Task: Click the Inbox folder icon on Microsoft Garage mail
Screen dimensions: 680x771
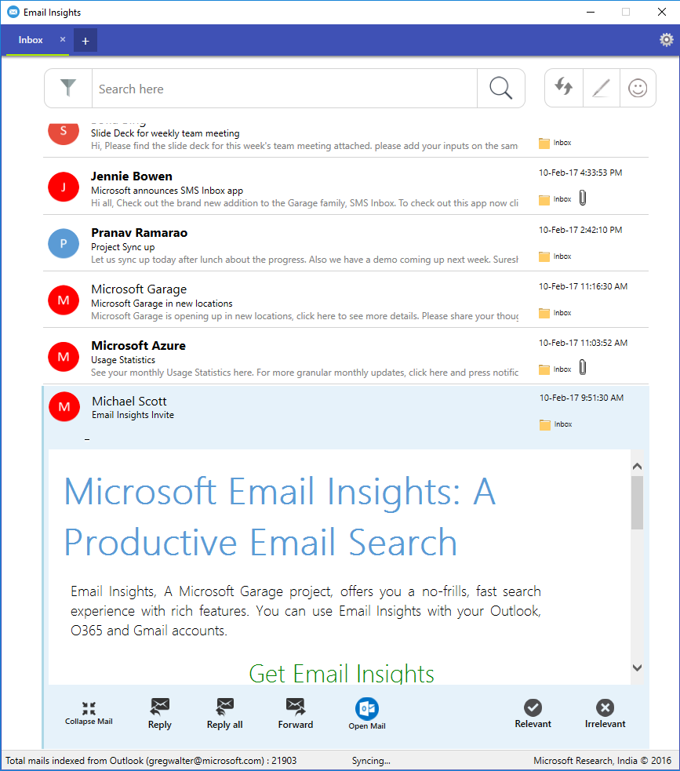Action: [544, 313]
